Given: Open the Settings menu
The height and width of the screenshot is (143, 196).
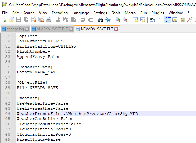Looking at the screenshot, I should tap(100, 13).
